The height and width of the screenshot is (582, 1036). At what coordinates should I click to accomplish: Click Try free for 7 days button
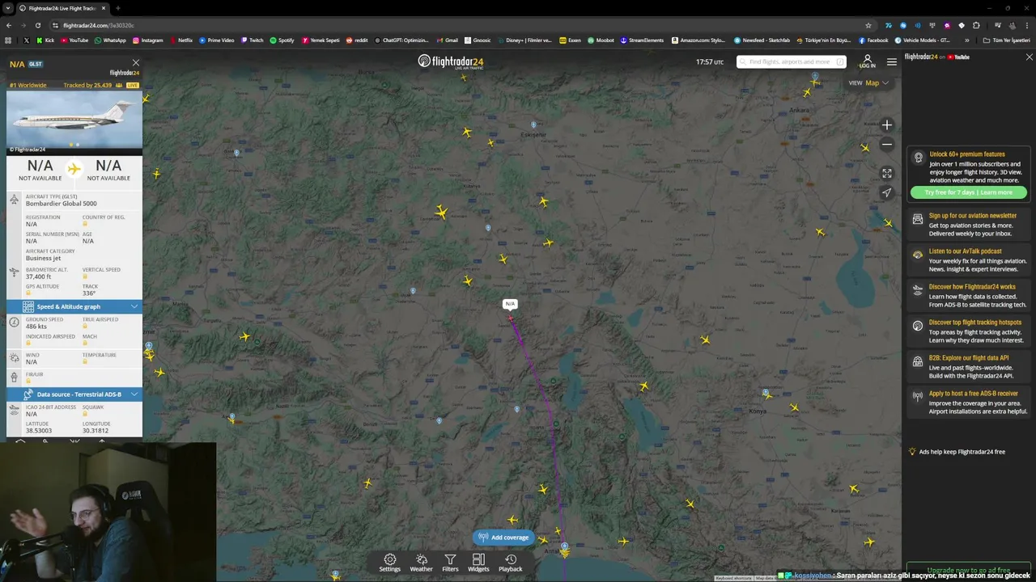pos(968,192)
